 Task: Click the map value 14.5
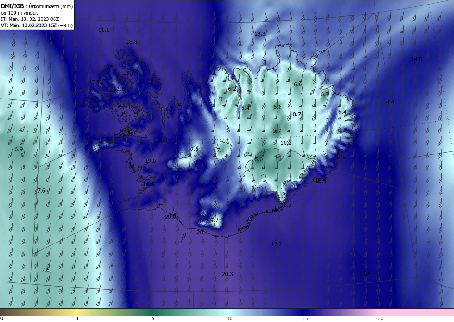tap(148, 184)
